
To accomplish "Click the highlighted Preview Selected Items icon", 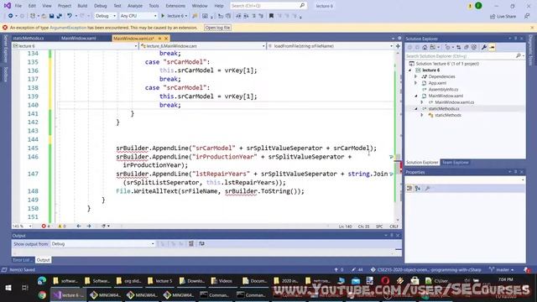I will (x=493, y=47).
